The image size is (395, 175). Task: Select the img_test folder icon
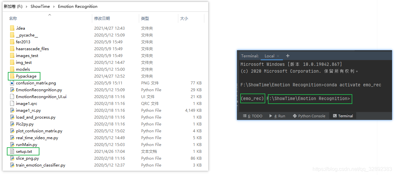12,62
